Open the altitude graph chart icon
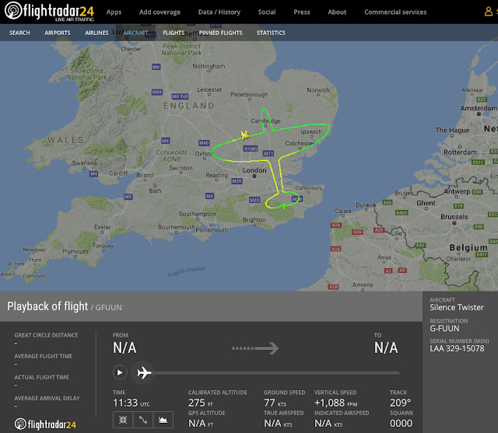This screenshot has height=433, width=498. coord(163,420)
